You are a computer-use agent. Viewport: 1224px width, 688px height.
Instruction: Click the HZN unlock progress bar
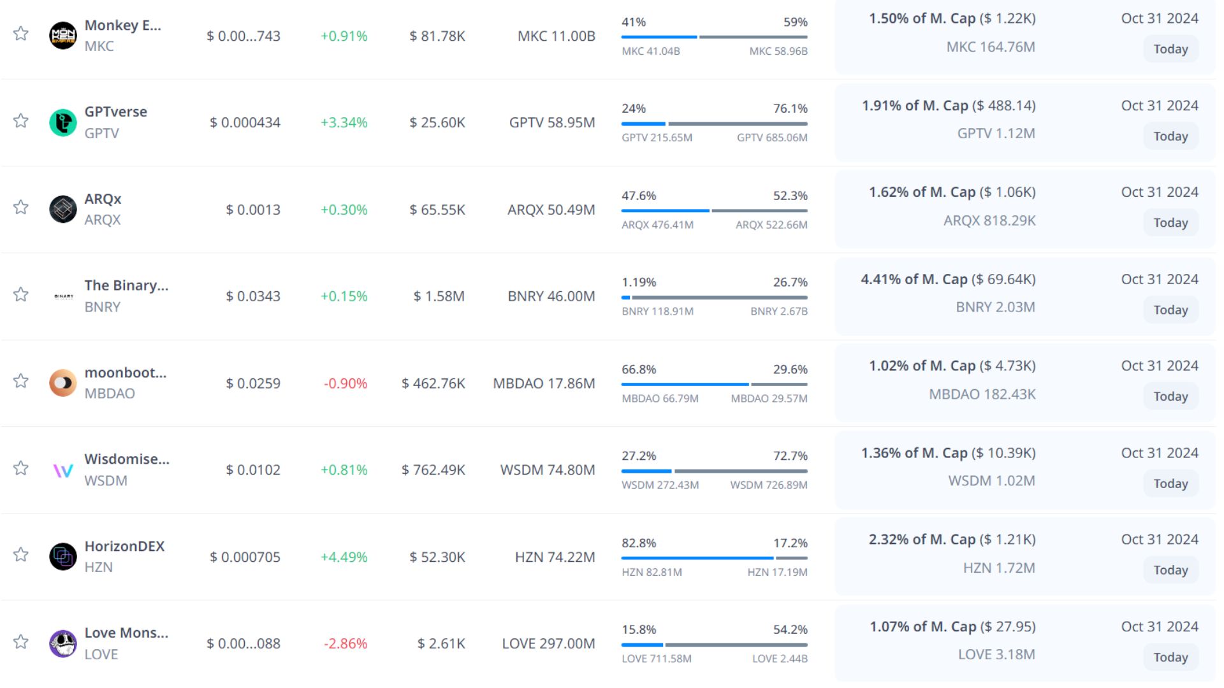coord(714,558)
